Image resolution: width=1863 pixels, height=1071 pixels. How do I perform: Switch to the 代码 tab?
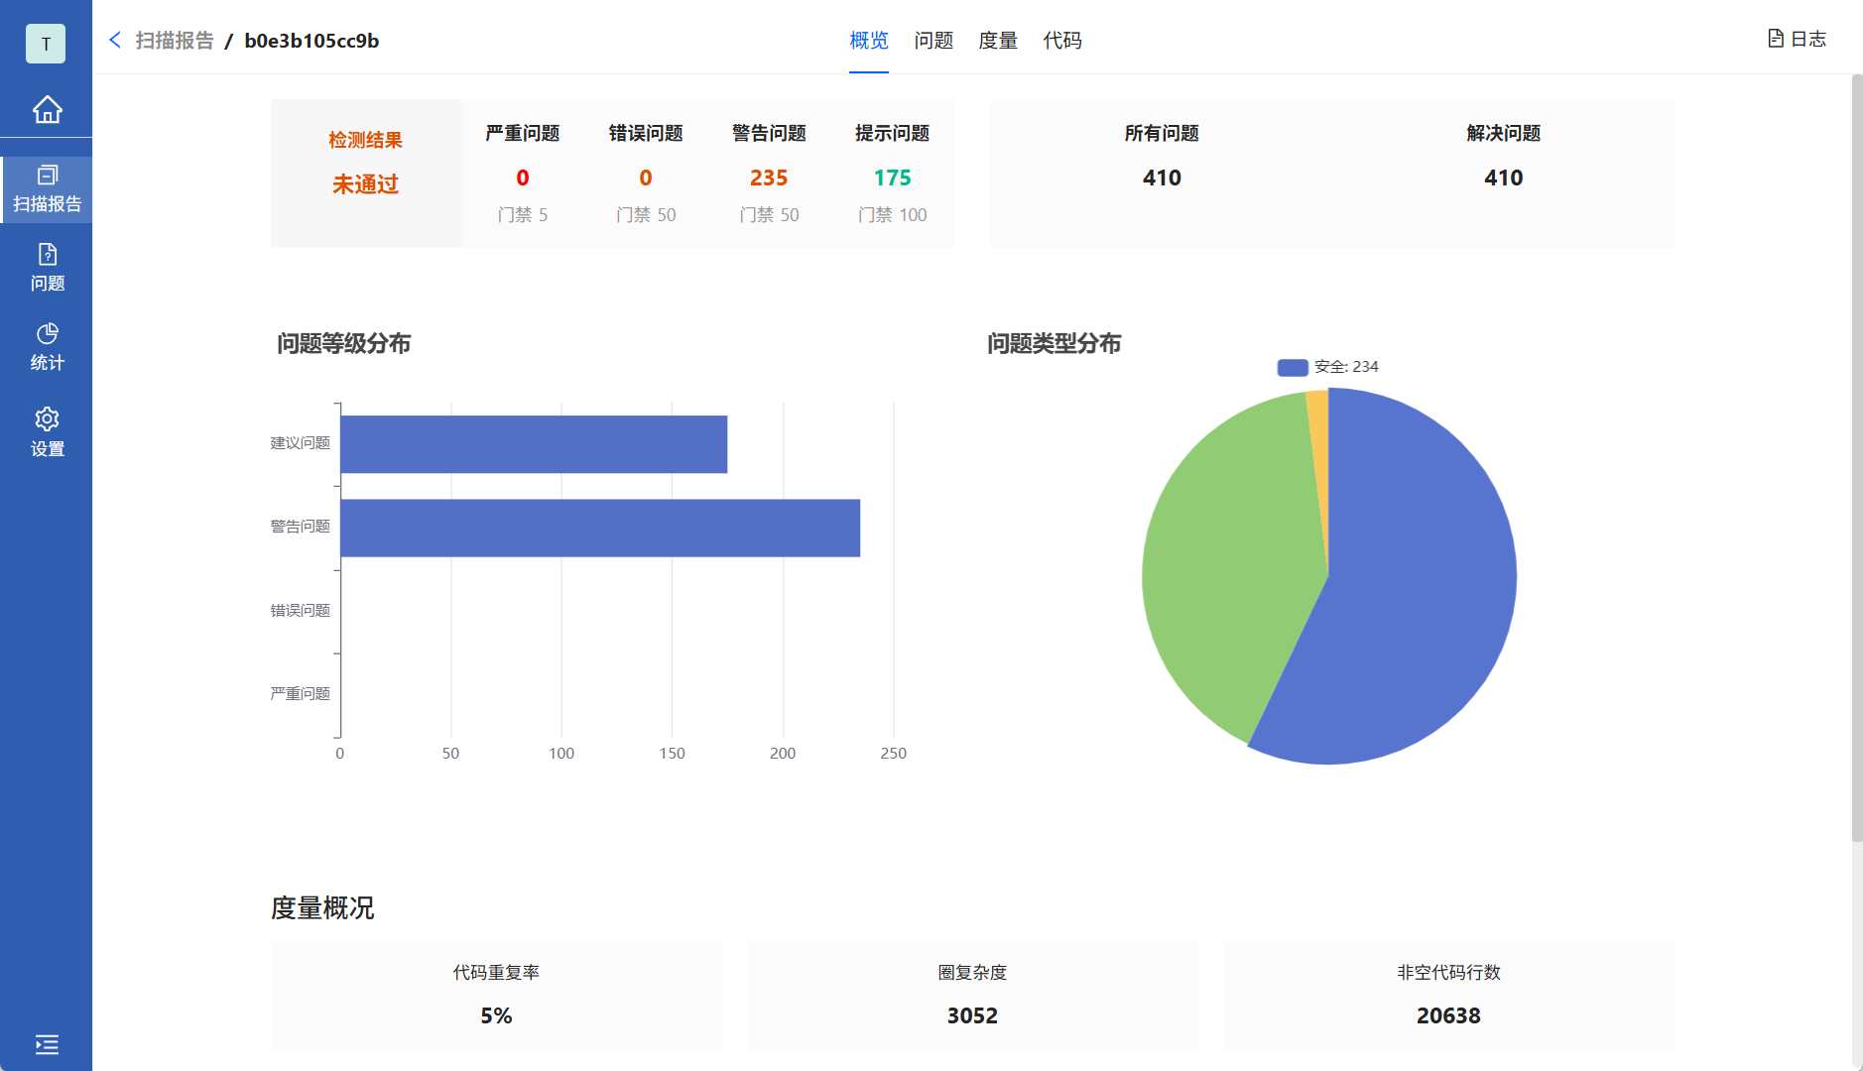coord(1062,41)
